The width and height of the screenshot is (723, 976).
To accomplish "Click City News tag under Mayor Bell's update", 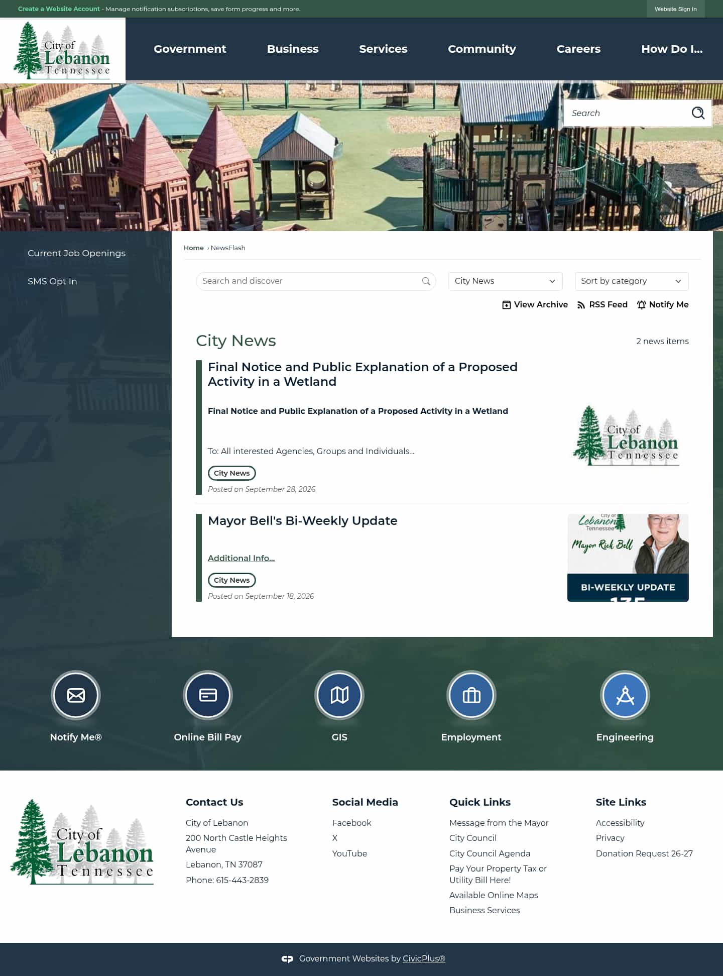I will (x=231, y=580).
